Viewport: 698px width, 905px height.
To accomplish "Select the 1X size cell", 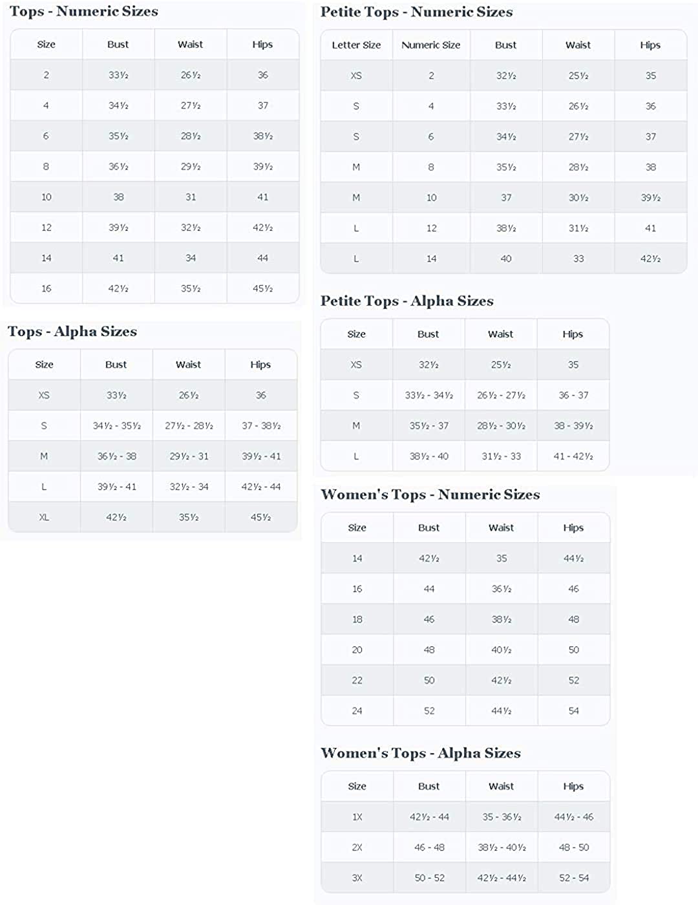I will (357, 817).
